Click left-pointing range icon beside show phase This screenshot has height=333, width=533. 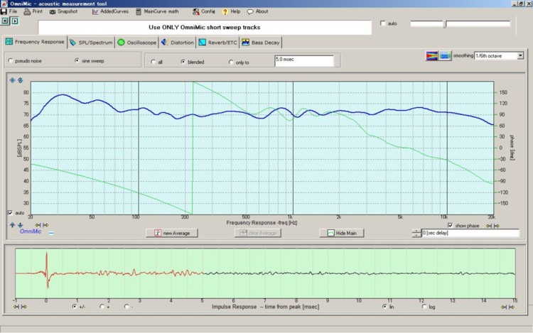tap(489, 226)
